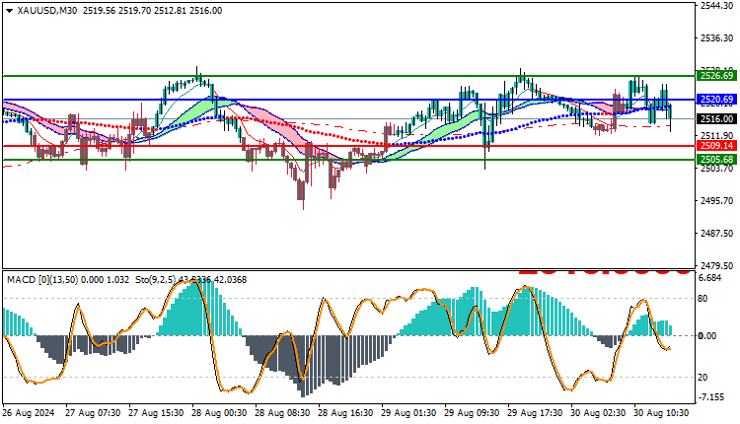Click the 28 Aug 08:30 time label
The height and width of the screenshot is (424, 740).
[282, 413]
